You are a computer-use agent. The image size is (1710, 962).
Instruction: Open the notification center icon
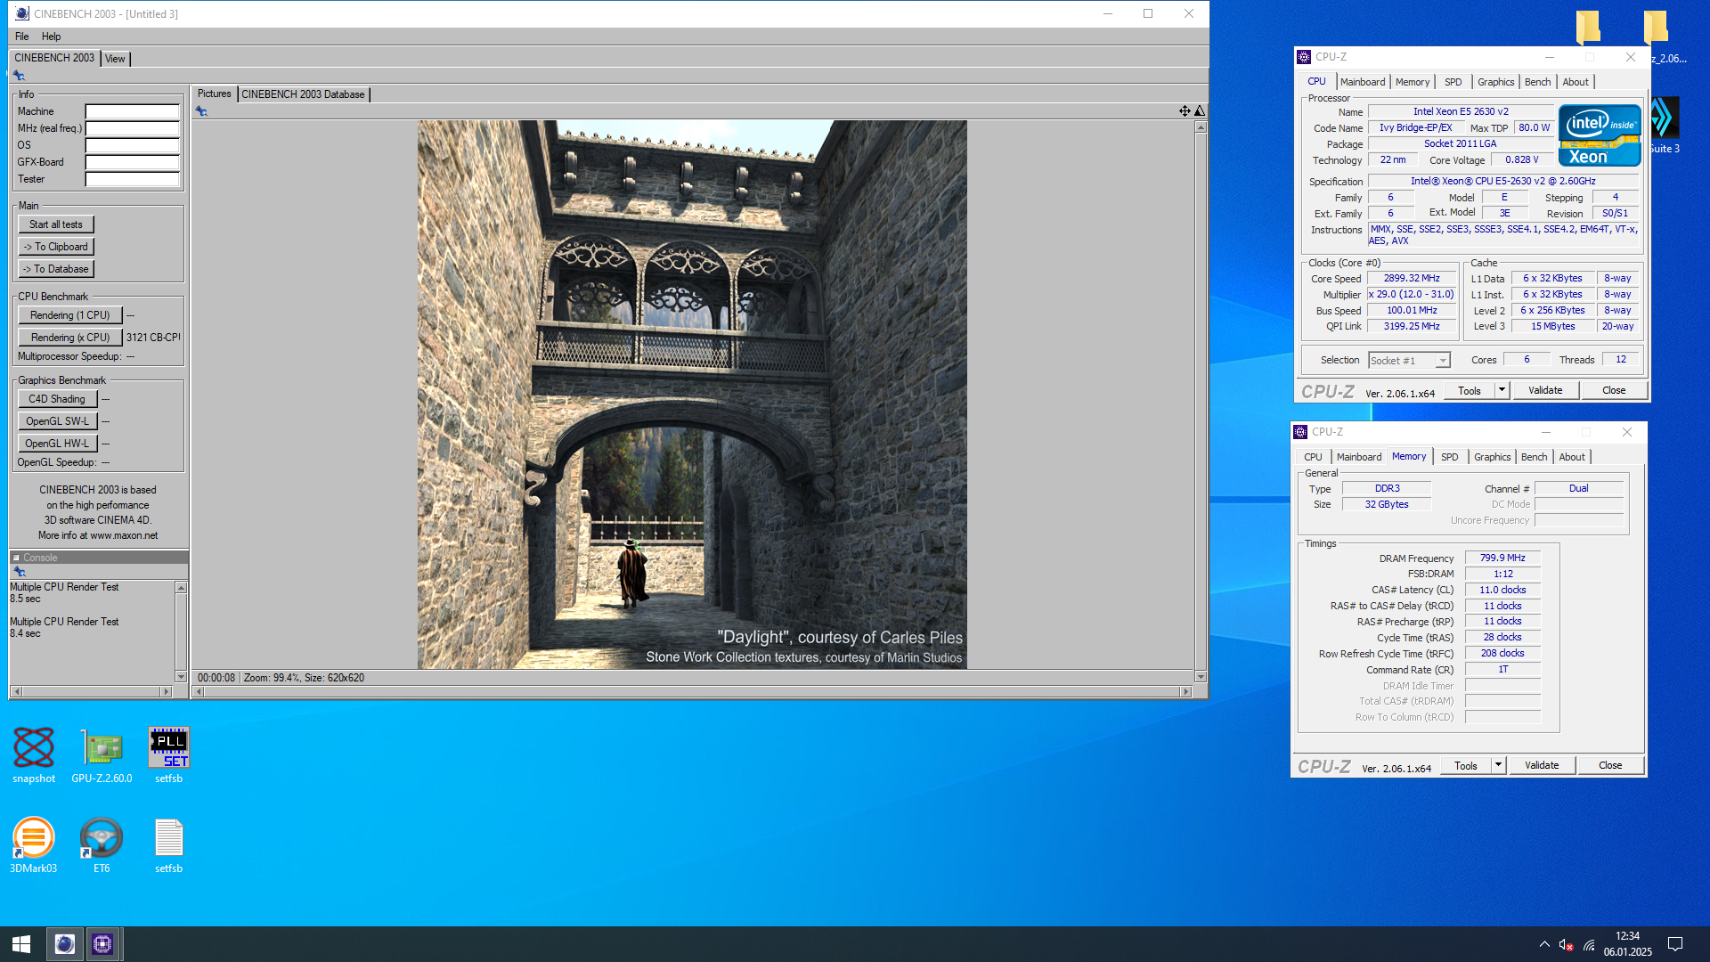pyautogui.click(x=1674, y=944)
